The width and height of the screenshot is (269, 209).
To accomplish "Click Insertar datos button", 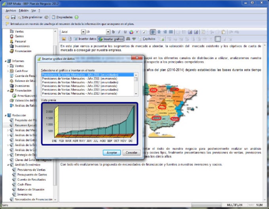I will [85, 39].
